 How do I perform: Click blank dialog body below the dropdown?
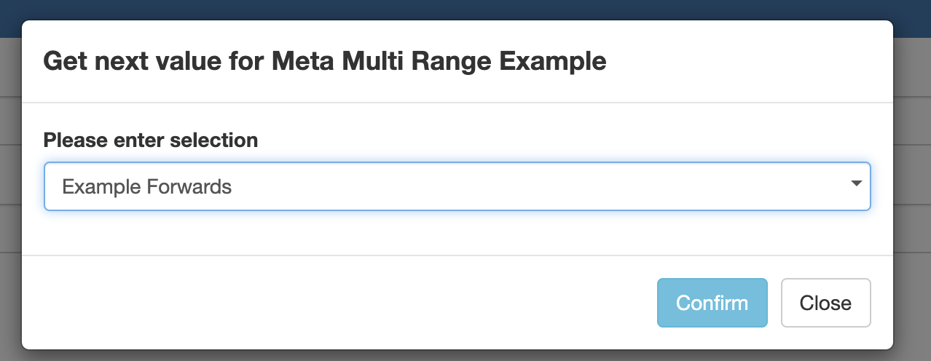click(457, 233)
